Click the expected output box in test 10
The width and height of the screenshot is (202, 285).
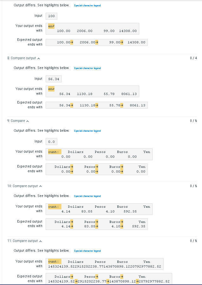[x=97, y=224]
